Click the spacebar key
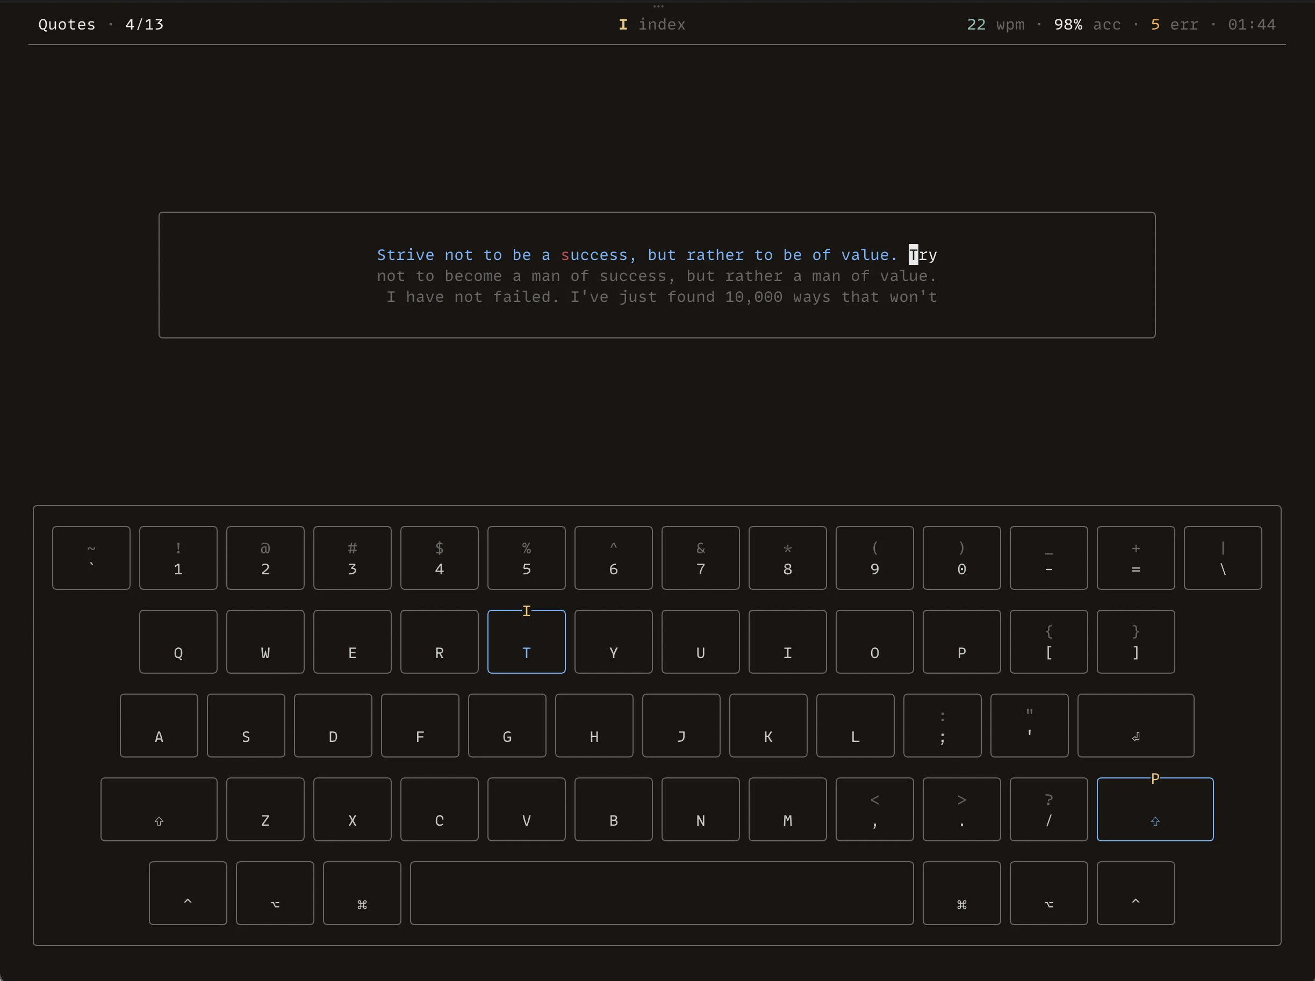 click(x=662, y=892)
